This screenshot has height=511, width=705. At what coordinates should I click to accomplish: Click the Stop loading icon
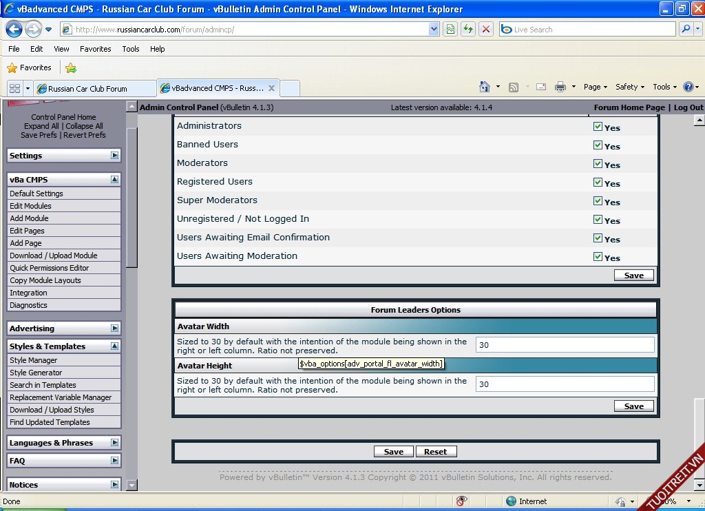pyautogui.click(x=486, y=30)
